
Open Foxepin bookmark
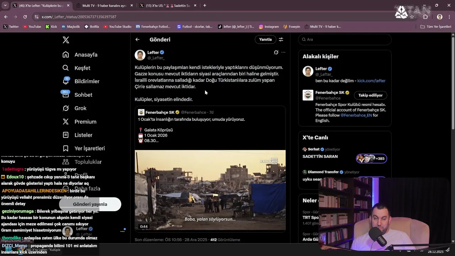coord(291,27)
